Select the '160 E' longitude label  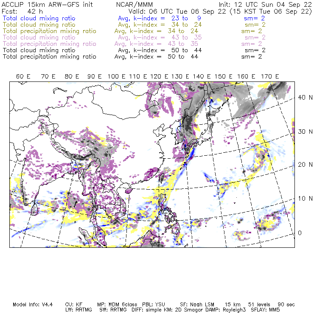pos(246,76)
